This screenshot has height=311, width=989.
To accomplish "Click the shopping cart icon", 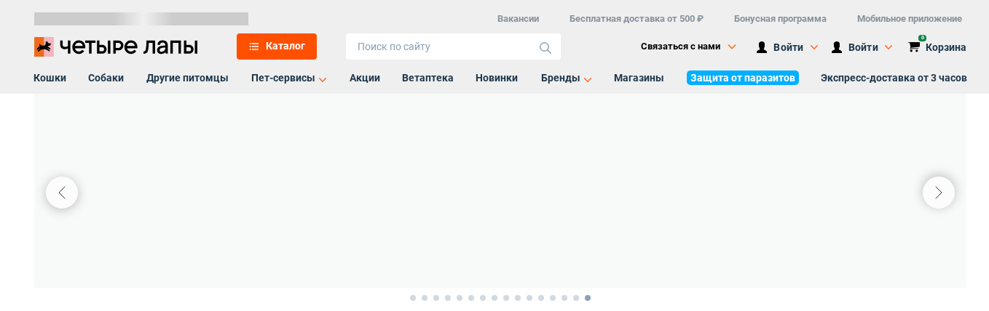I will coord(914,47).
